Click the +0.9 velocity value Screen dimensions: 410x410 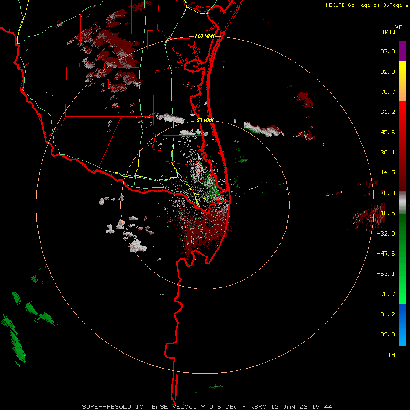[x=388, y=193]
